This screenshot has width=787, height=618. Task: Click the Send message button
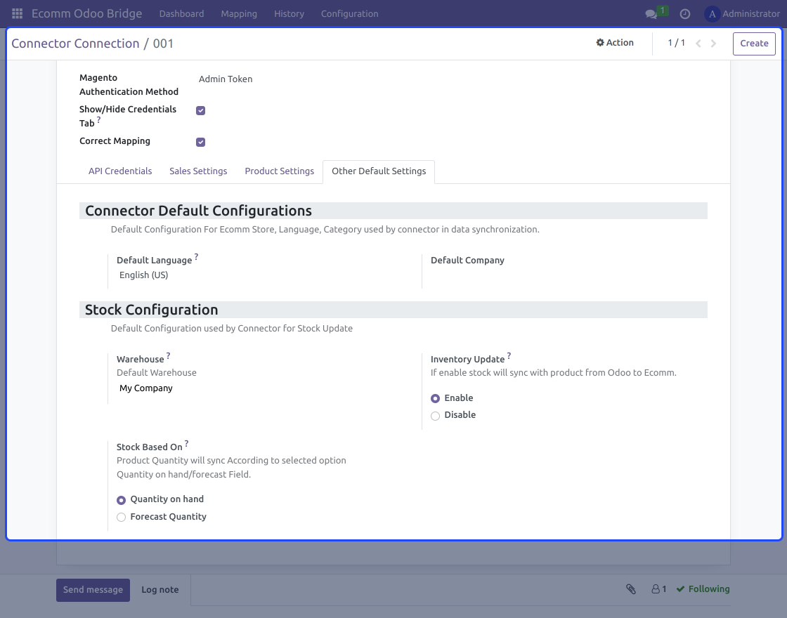pyautogui.click(x=93, y=589)
